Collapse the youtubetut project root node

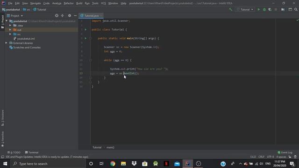(x=7, y=21)
